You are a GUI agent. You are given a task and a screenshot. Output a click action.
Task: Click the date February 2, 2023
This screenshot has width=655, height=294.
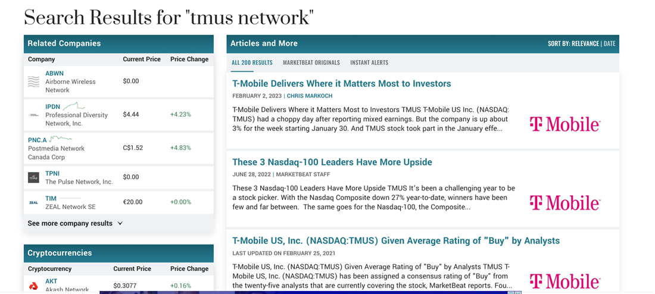point(257,96)
